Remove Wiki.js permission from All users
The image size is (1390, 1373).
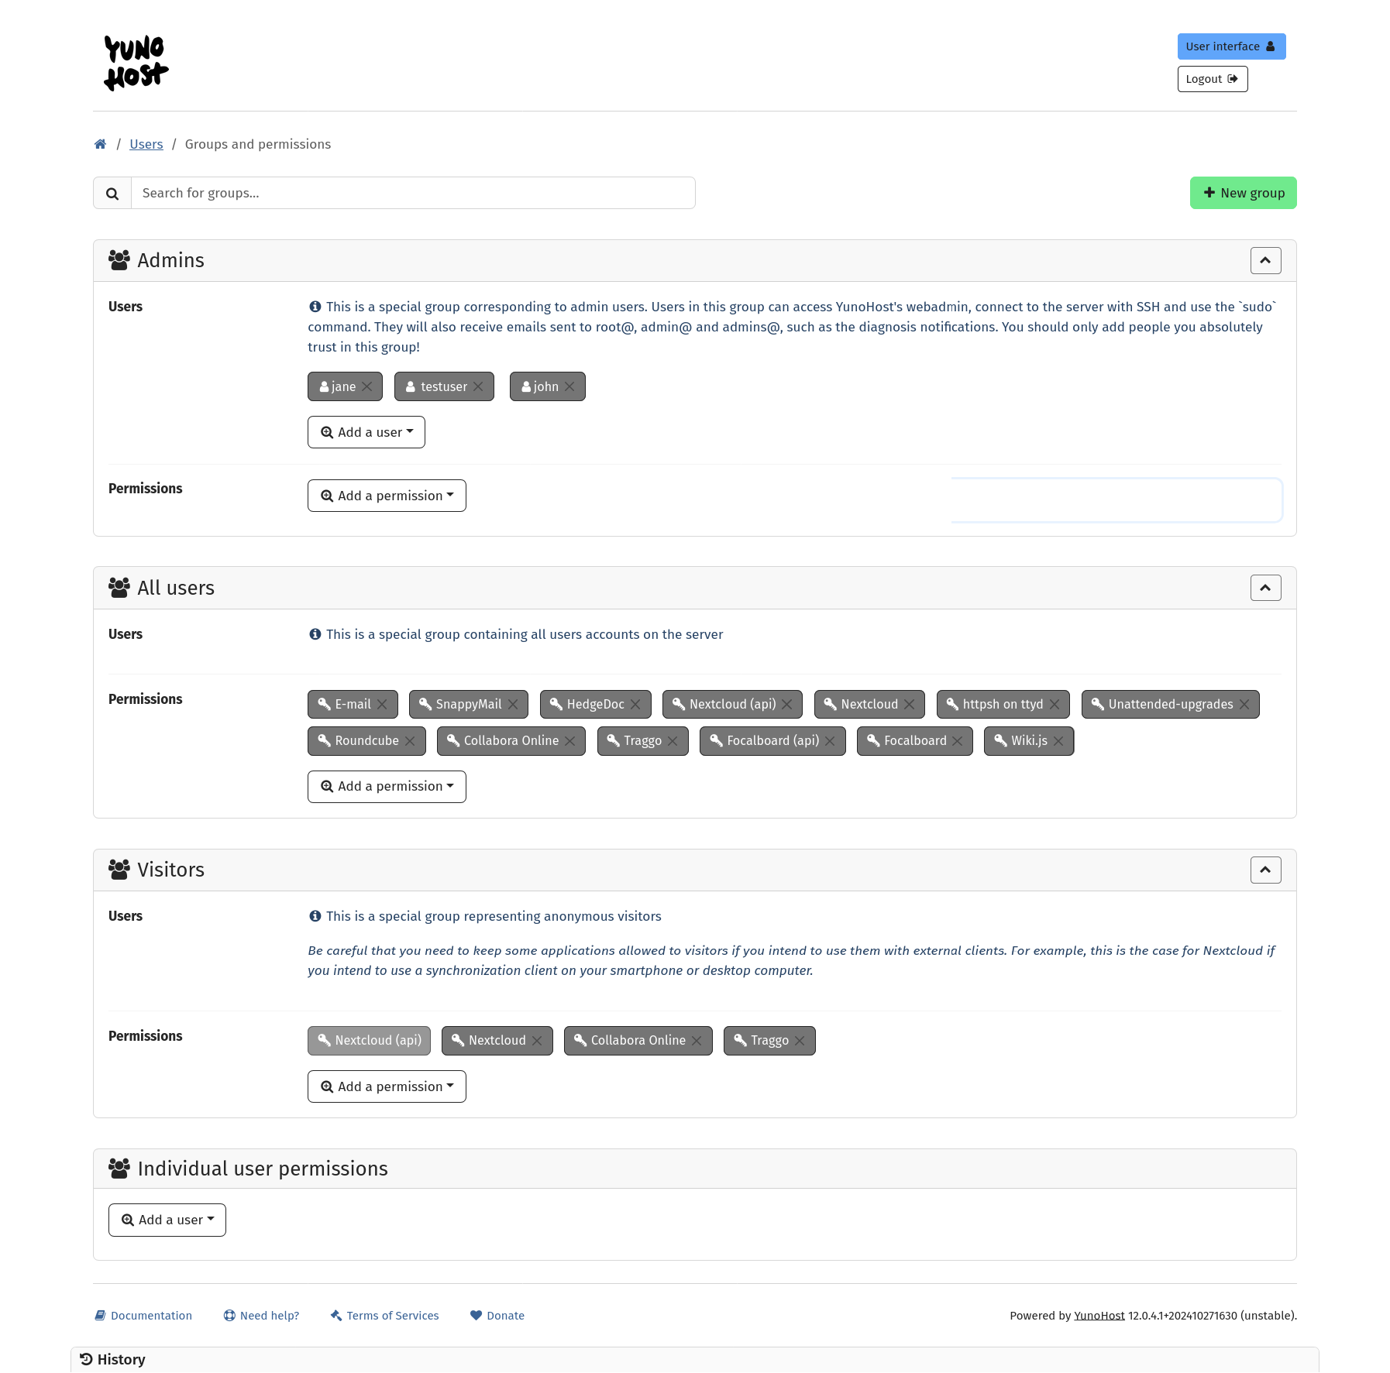click(x=1058, y=741)
